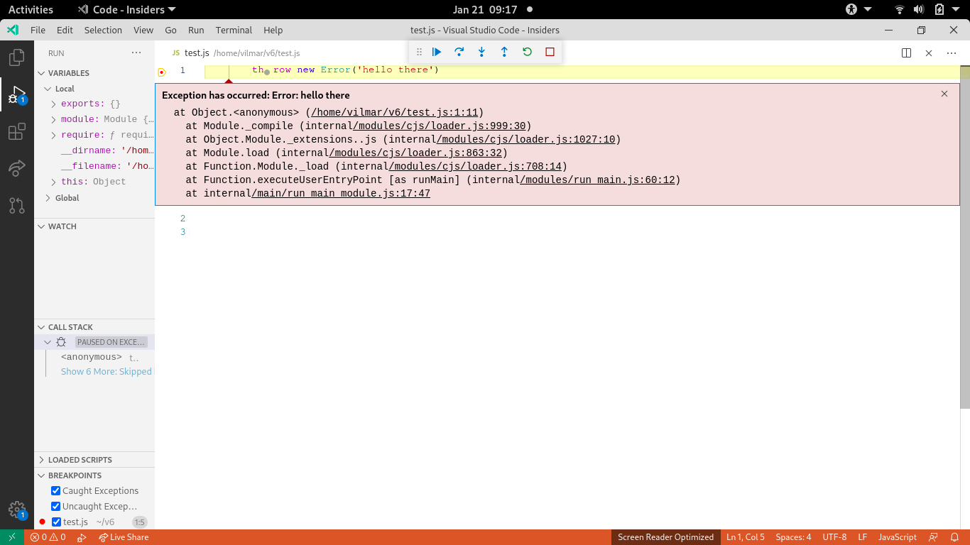Open notifications via the status bar bell
The width and height of the screenshot is (970, 545).
[954, 537]
